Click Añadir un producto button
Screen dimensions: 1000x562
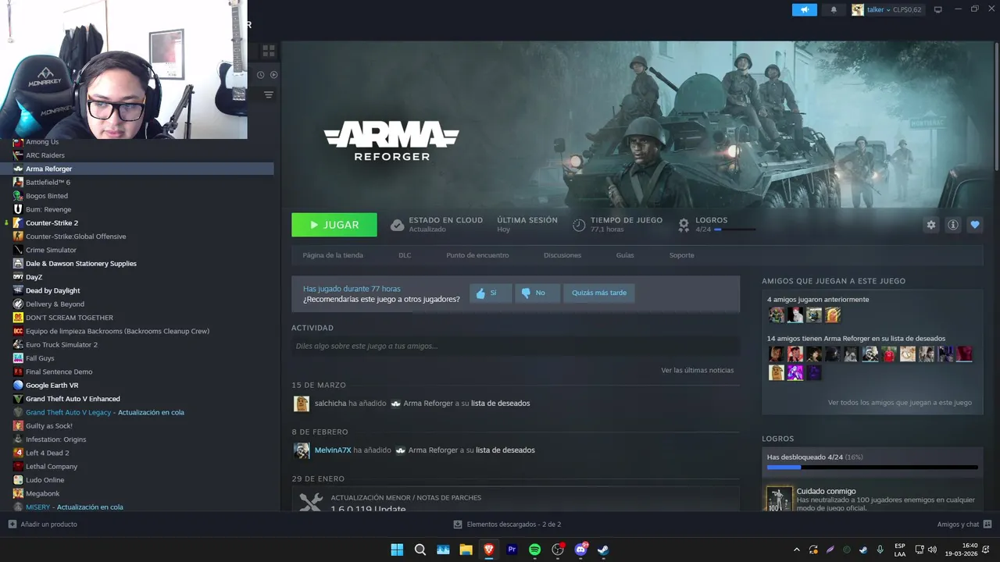click(43, 525)
